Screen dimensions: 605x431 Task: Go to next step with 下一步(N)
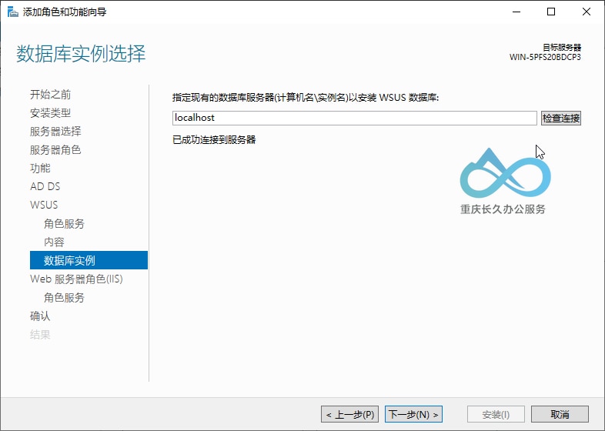pyautogui.click(x=413, y=414)
